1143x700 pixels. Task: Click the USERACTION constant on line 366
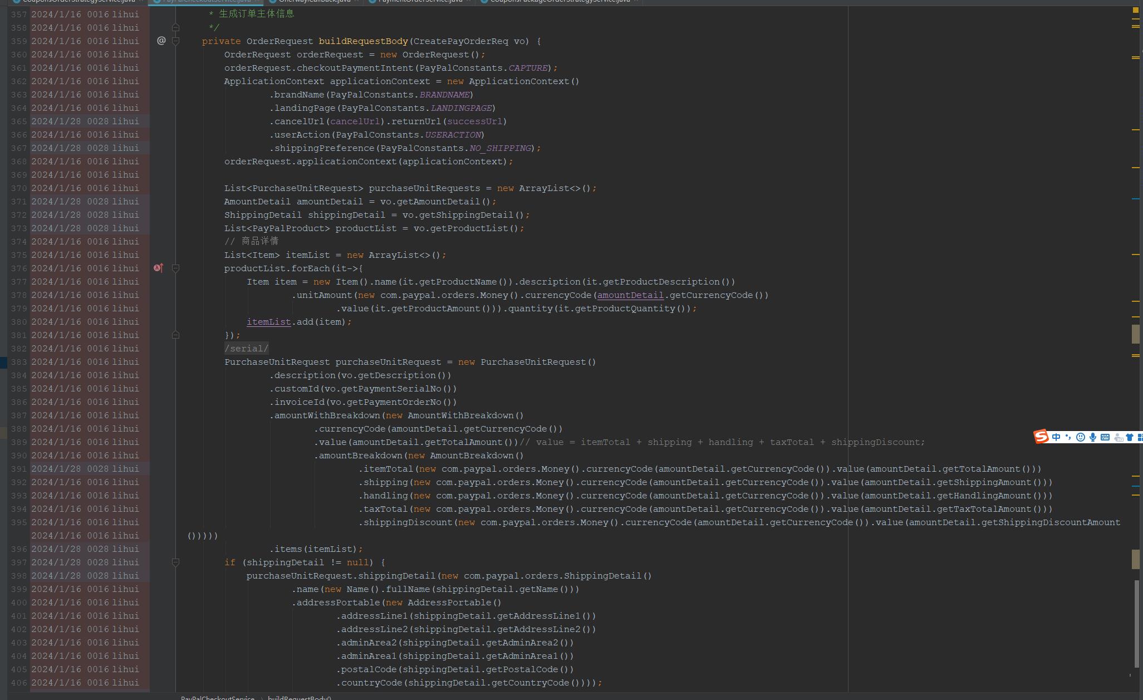tap(453, 135)
